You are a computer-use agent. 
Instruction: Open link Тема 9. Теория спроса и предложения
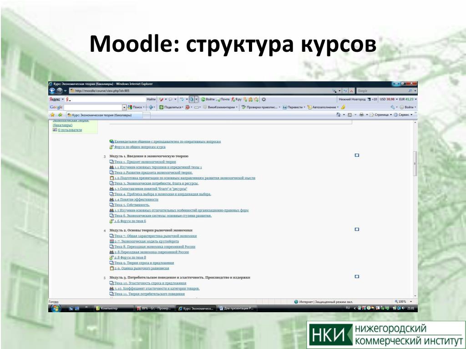coord(144,263)
